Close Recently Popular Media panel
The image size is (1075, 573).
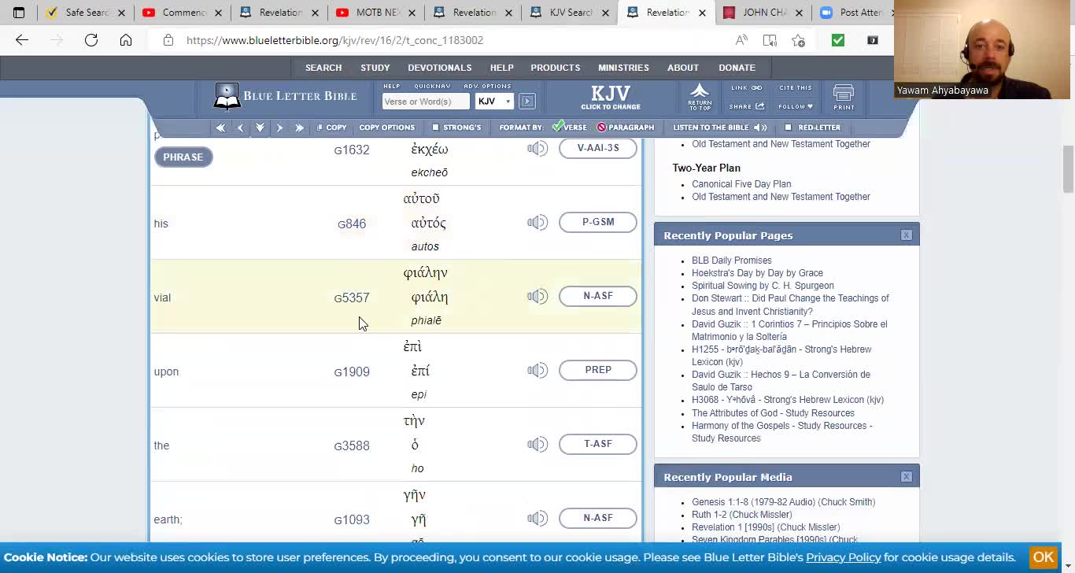907,477
